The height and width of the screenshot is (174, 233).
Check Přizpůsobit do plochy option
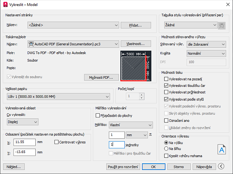(x=98, y=116)
